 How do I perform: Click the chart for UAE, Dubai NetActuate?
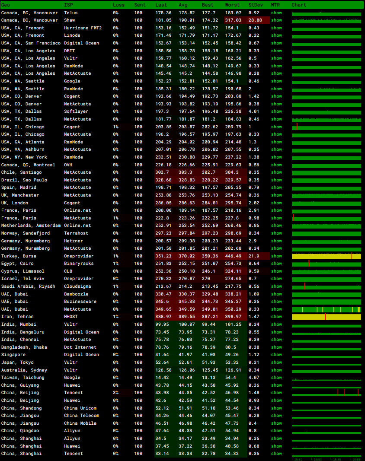pos(326,309)
